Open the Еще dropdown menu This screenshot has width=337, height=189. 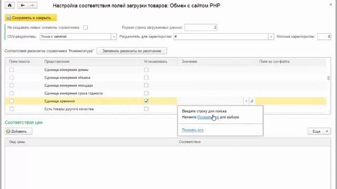coord(319,131)
